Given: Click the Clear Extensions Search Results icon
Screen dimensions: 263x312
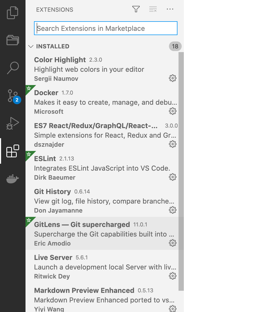Looking at the screenshot, I should pyautogui.click(x=153, y=9).
